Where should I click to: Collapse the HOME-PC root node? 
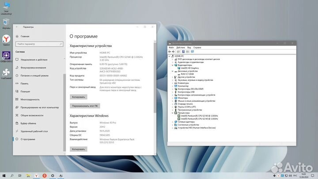point(169,56)
